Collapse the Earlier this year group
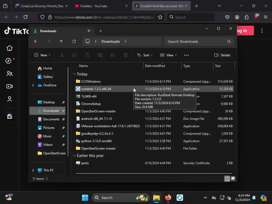Screen dimensions: 272x204 pyautogui.click(x=74, y=156)
